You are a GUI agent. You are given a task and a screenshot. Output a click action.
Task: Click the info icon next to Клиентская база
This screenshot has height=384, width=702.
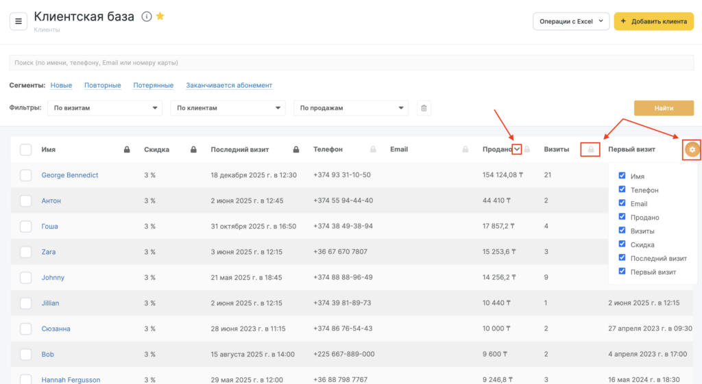(x=146, y=17)
